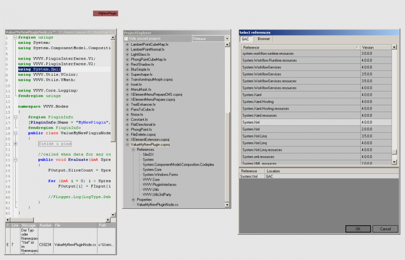Screen dimensions: 405x260
Task: Collapse the PluginInfo region fold marker
Action: coord(15,117)
